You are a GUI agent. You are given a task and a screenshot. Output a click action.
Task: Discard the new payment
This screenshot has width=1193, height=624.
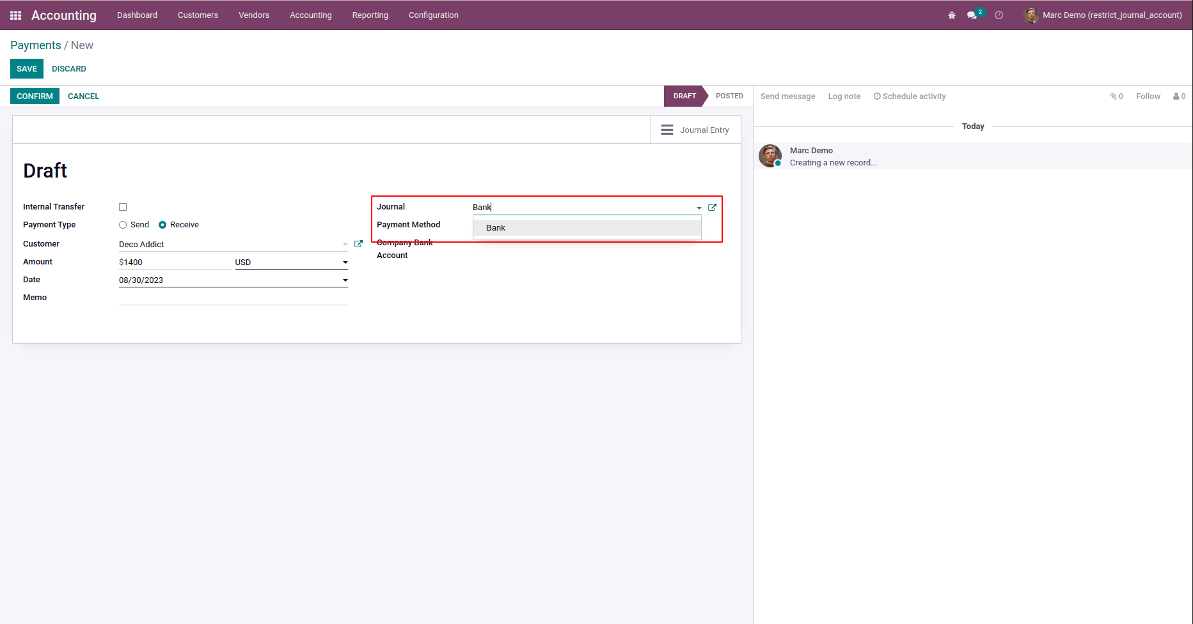pos(68,69)
